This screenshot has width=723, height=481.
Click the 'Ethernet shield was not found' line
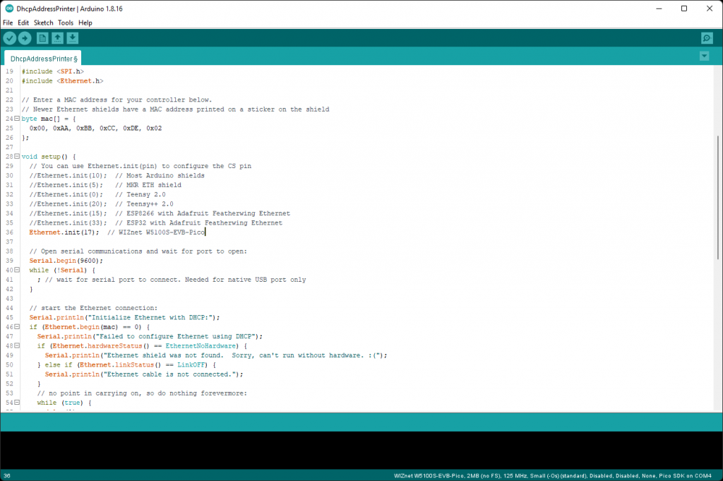pos(216,355)
